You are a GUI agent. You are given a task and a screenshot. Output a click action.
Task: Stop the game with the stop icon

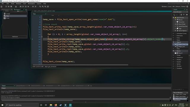[26, 7]
